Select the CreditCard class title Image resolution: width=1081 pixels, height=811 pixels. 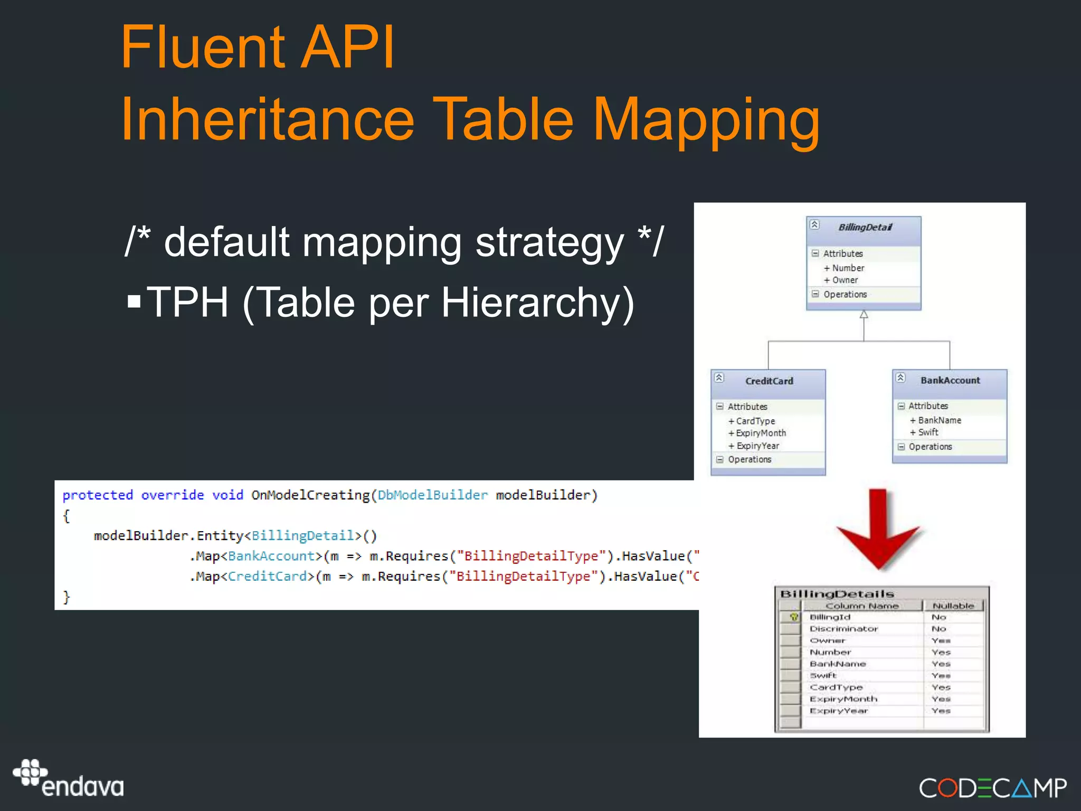pos(769,381)
